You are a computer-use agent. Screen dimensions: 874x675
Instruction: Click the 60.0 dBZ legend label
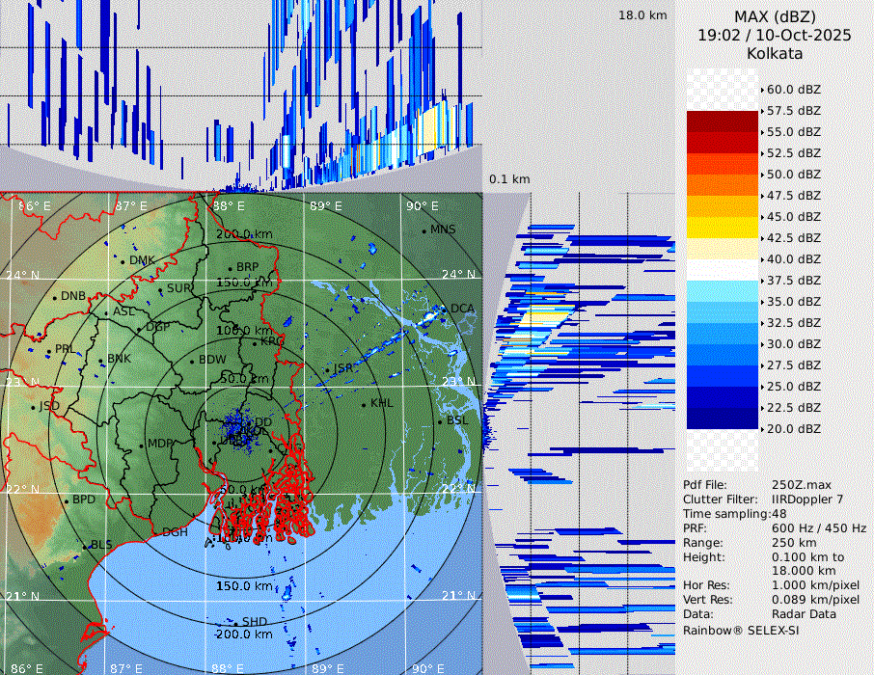click(793, 90)
